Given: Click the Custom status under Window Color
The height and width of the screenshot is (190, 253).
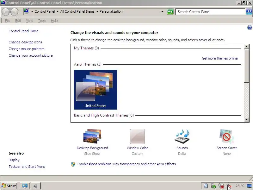Looking at the screenshot, I should click(137, 154).
